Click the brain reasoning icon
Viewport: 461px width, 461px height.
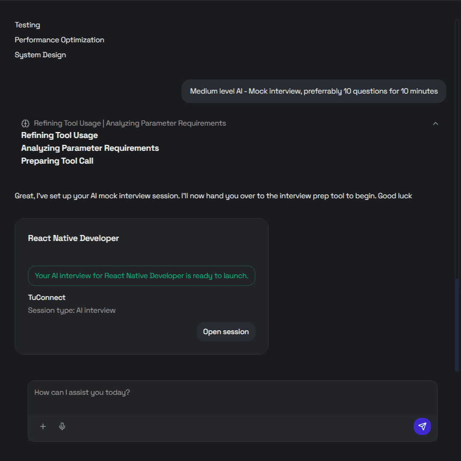coord(25,123)
